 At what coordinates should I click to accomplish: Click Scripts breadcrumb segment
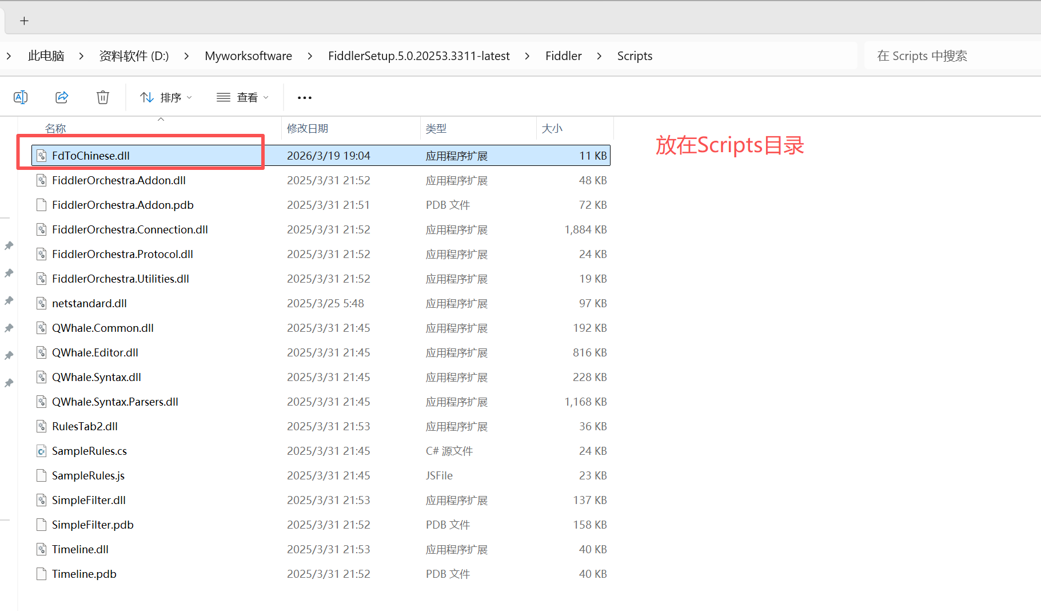pyautogui.click(x=635, y=56)
